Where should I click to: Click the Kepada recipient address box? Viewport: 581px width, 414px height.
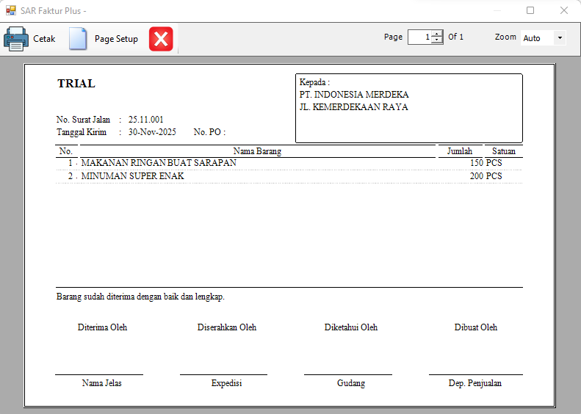(x=408, y=108)
